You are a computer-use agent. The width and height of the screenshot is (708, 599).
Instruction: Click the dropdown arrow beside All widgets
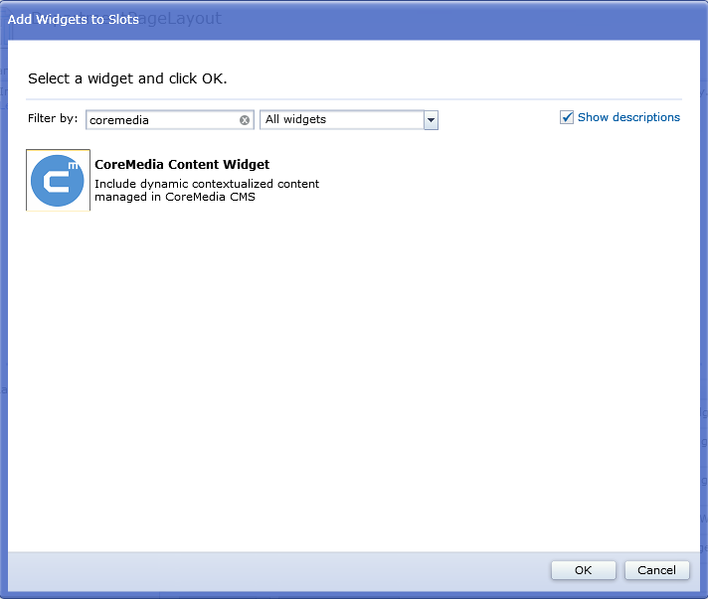[x=431, y=120]
